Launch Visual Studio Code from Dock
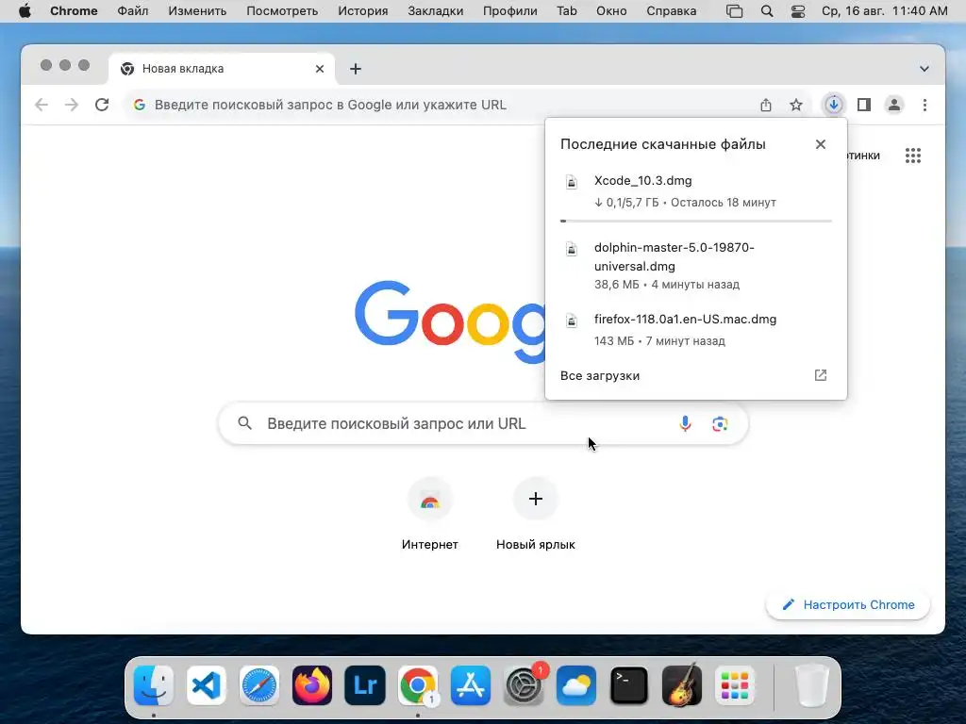The height and width of the screenshot is (724, 966). click(x=207, y=685)
